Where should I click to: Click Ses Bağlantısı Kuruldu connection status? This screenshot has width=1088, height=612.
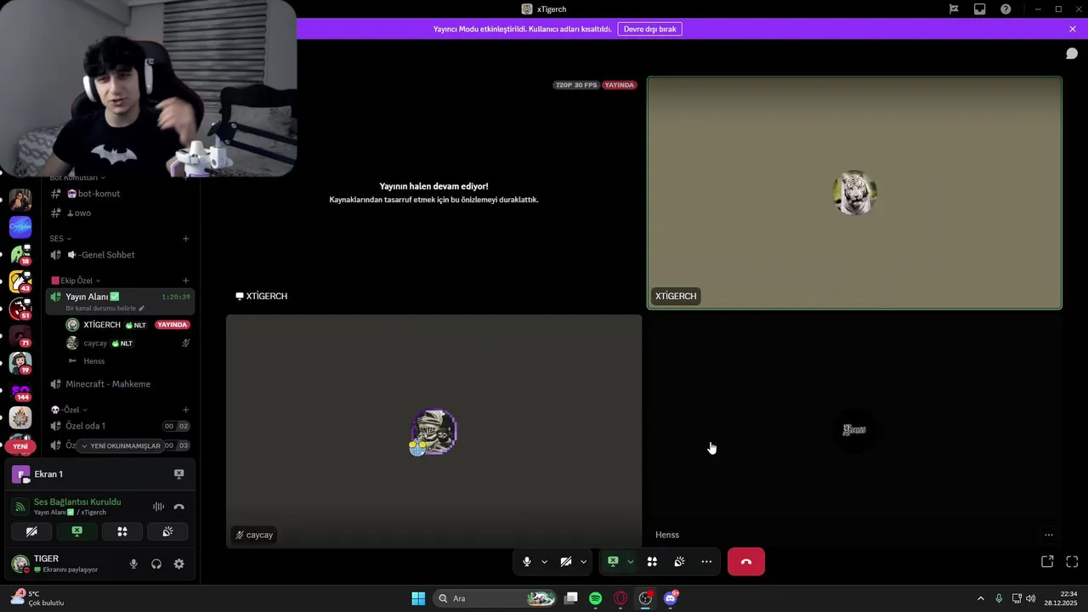[77, 502]
